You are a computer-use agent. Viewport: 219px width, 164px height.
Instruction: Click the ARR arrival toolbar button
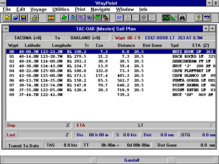click(x=136, y=18)
